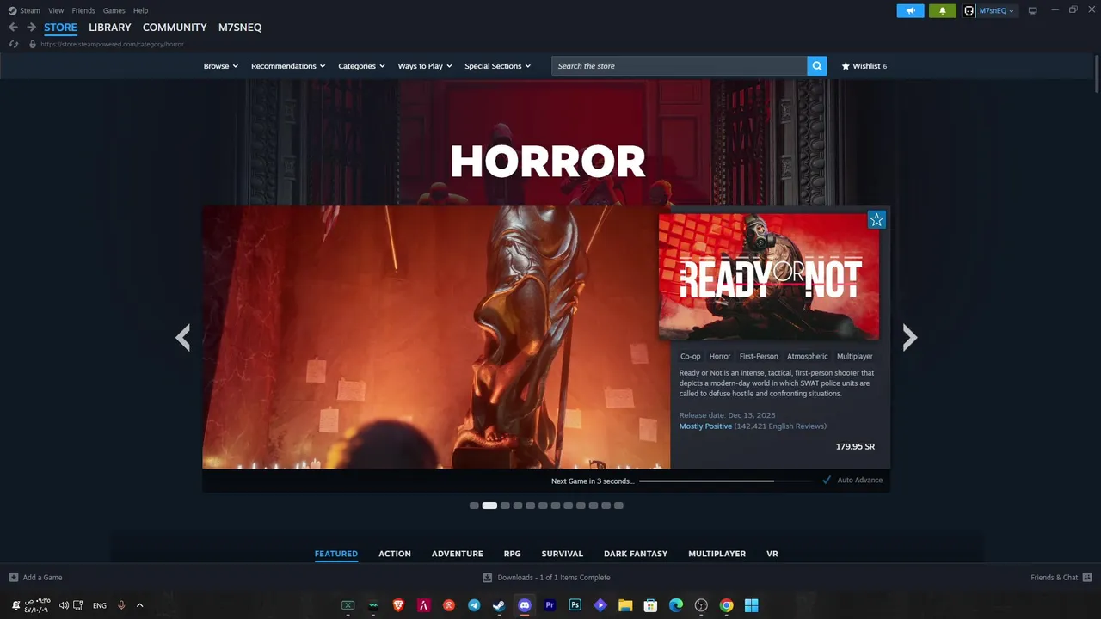Open Friends & Chat icon

[x=1086, y=577]
